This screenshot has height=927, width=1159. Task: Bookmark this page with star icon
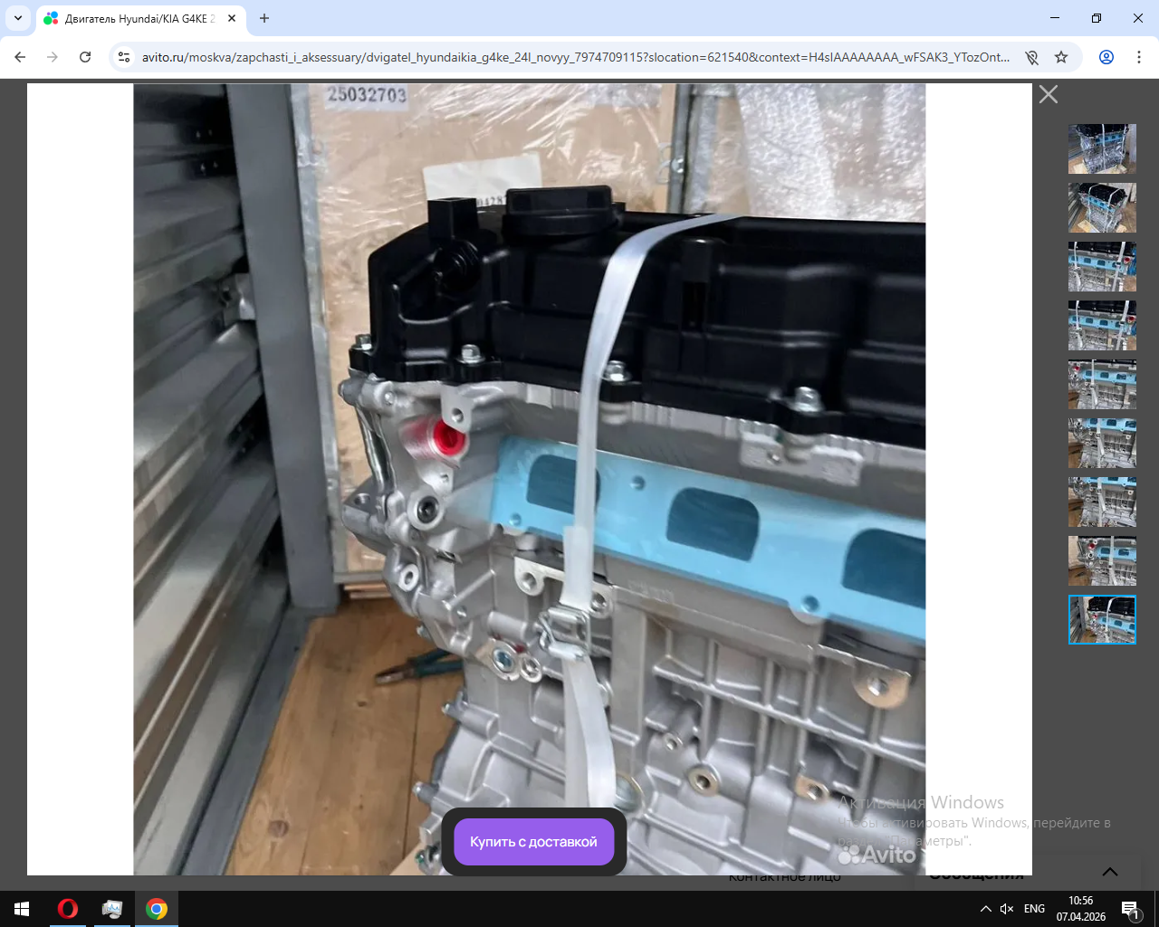coord(1061,57)
